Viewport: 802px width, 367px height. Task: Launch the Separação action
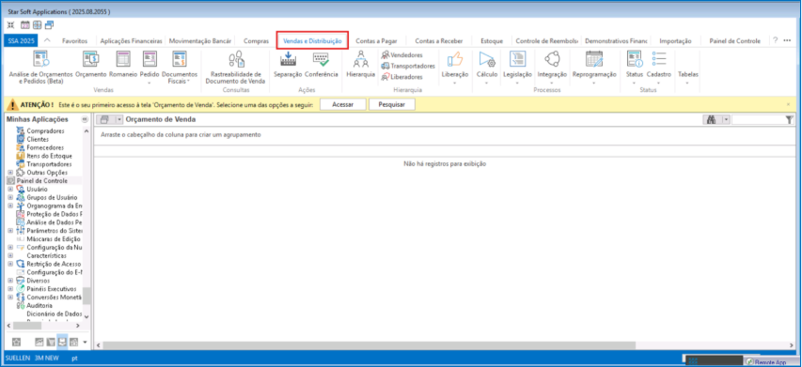tap(288, 65)
